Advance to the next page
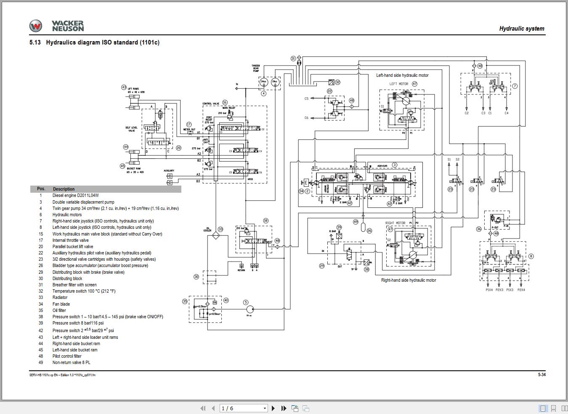Screen dimensions: 568x414 tap(273, 408)
